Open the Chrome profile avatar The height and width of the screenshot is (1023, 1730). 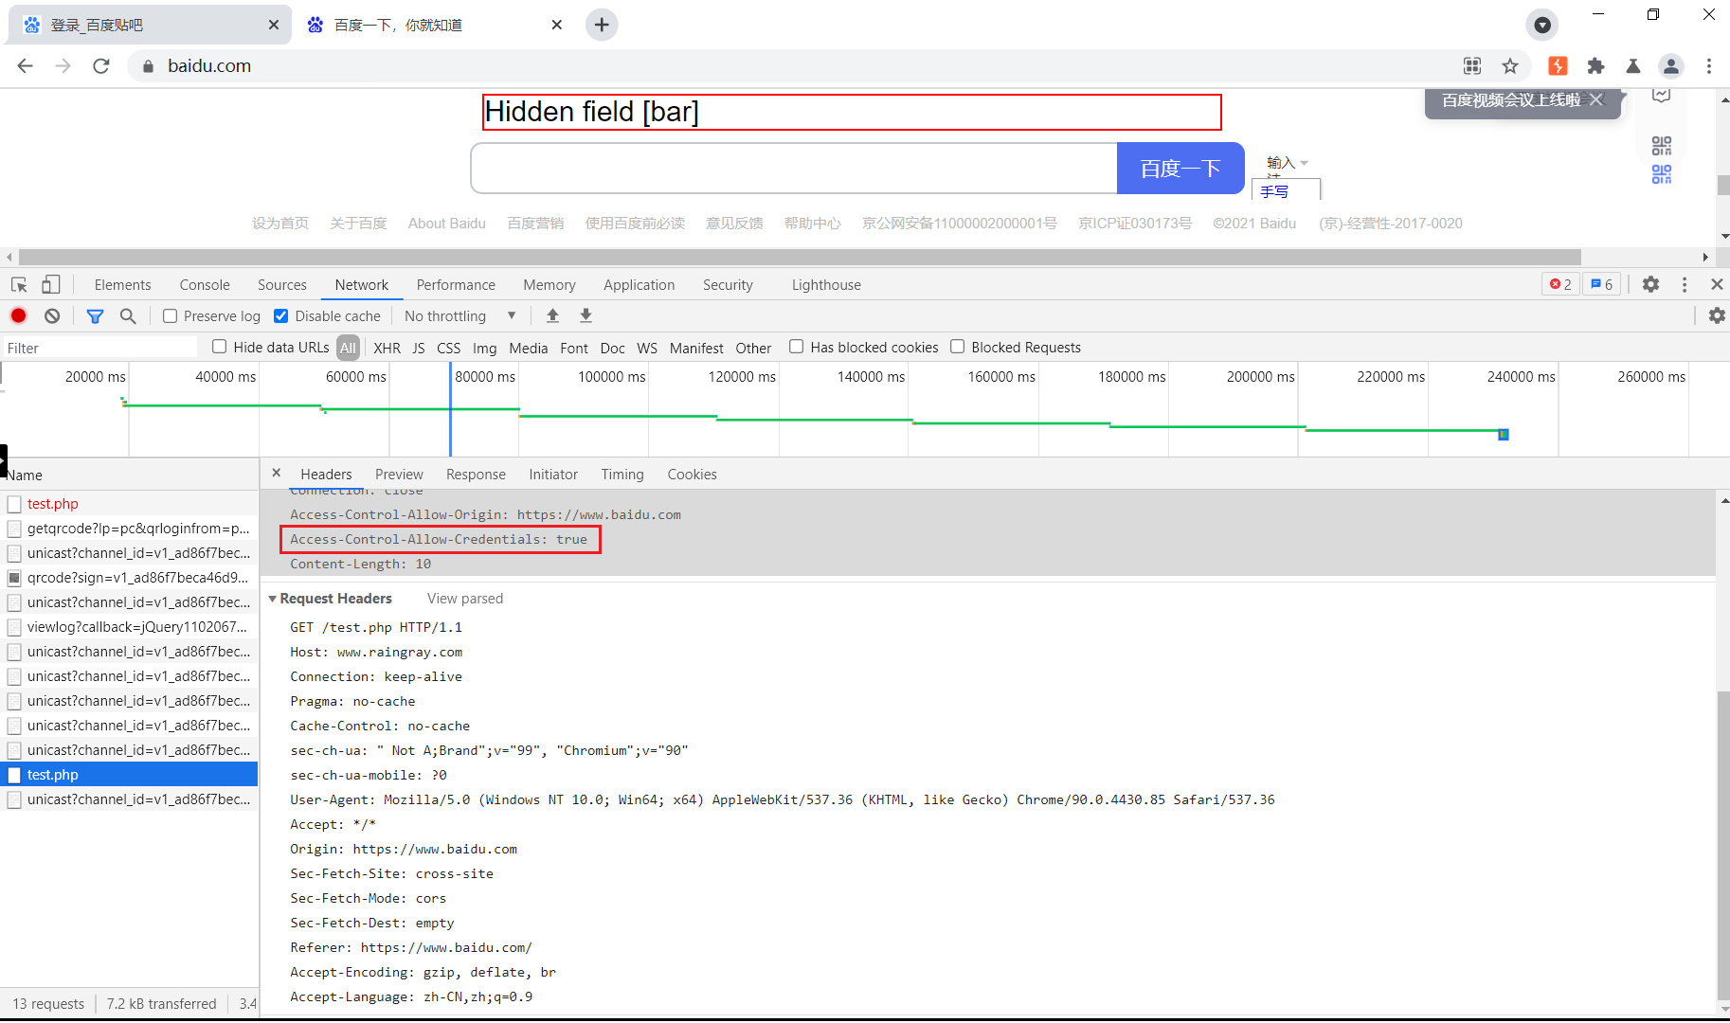click(x=1671, y=65)
